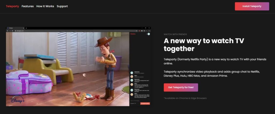Click the Install Teleparty button

pyautogui.click(x=252, y=6)
